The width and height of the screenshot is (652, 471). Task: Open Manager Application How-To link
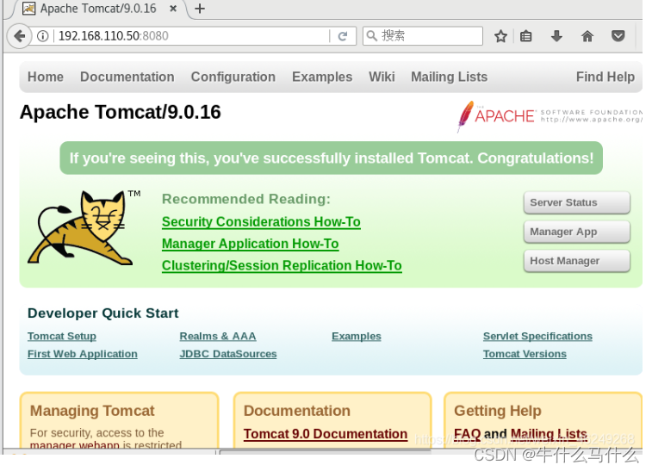(251, 244)
